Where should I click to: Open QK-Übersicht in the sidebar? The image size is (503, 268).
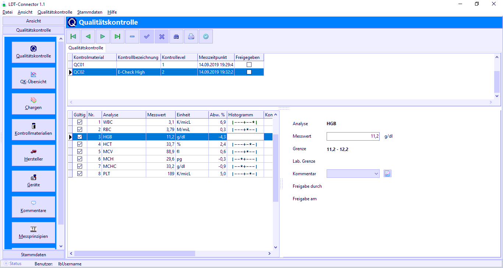[34, 78]
